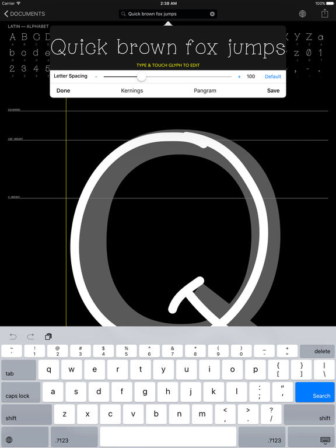The height and width of the screenshot is (448, 336).
Task: Tap the tilde backtick key
Action: pos(12,351)
